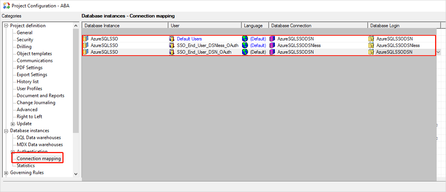Expand the Update tree node
The width and height of the screenshot is (446, 192).
(13, 124)
